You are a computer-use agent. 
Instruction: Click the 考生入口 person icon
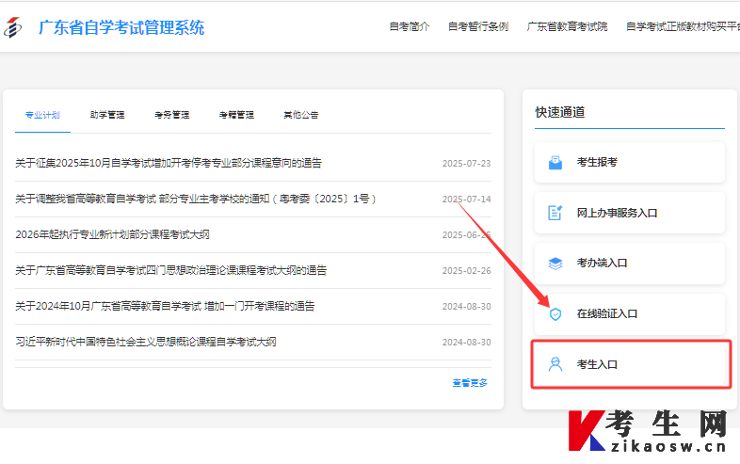[x=555, y=364]
